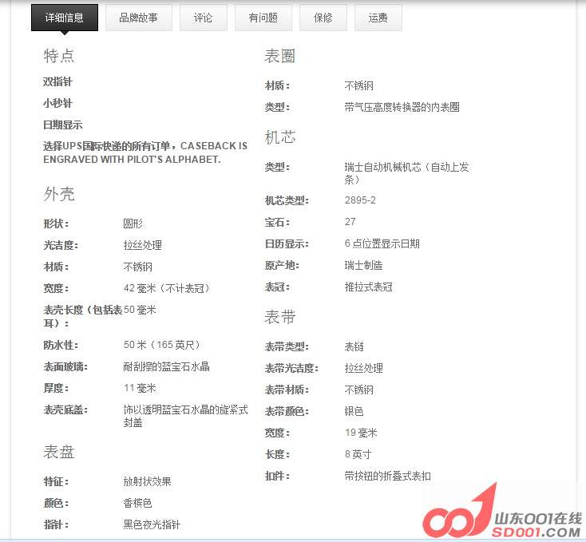Click the 特点 section heading
This screenshot has width=586, height=542.
point(59,56)
